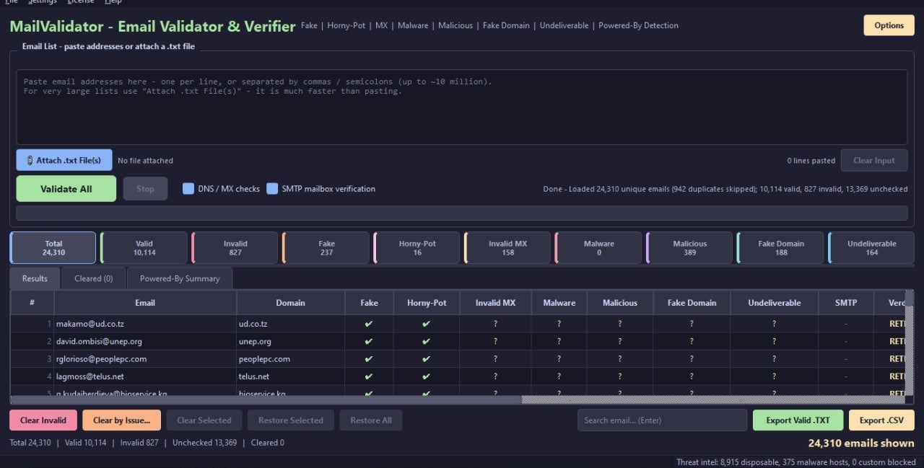This screenshot has height=468, width=924.
Task: Click the Threat intel status text
Action: click(796, 462)
